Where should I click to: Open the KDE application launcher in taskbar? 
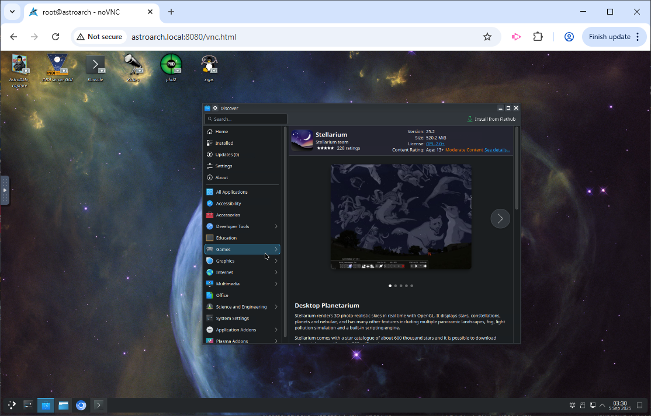pyautogui.click(x=12, y=405)
